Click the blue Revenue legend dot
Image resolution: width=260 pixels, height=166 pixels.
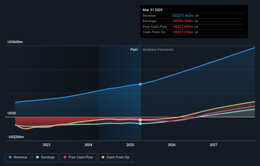click(x=10, y=157)
